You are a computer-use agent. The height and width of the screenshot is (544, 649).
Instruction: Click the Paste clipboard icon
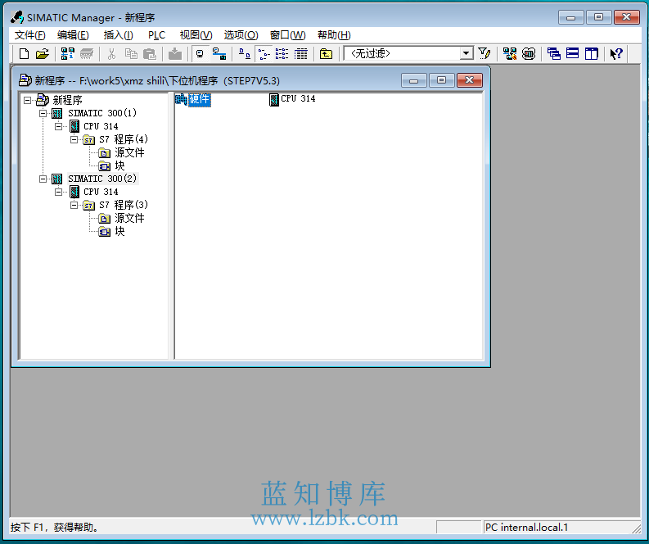tap(150, 54)
